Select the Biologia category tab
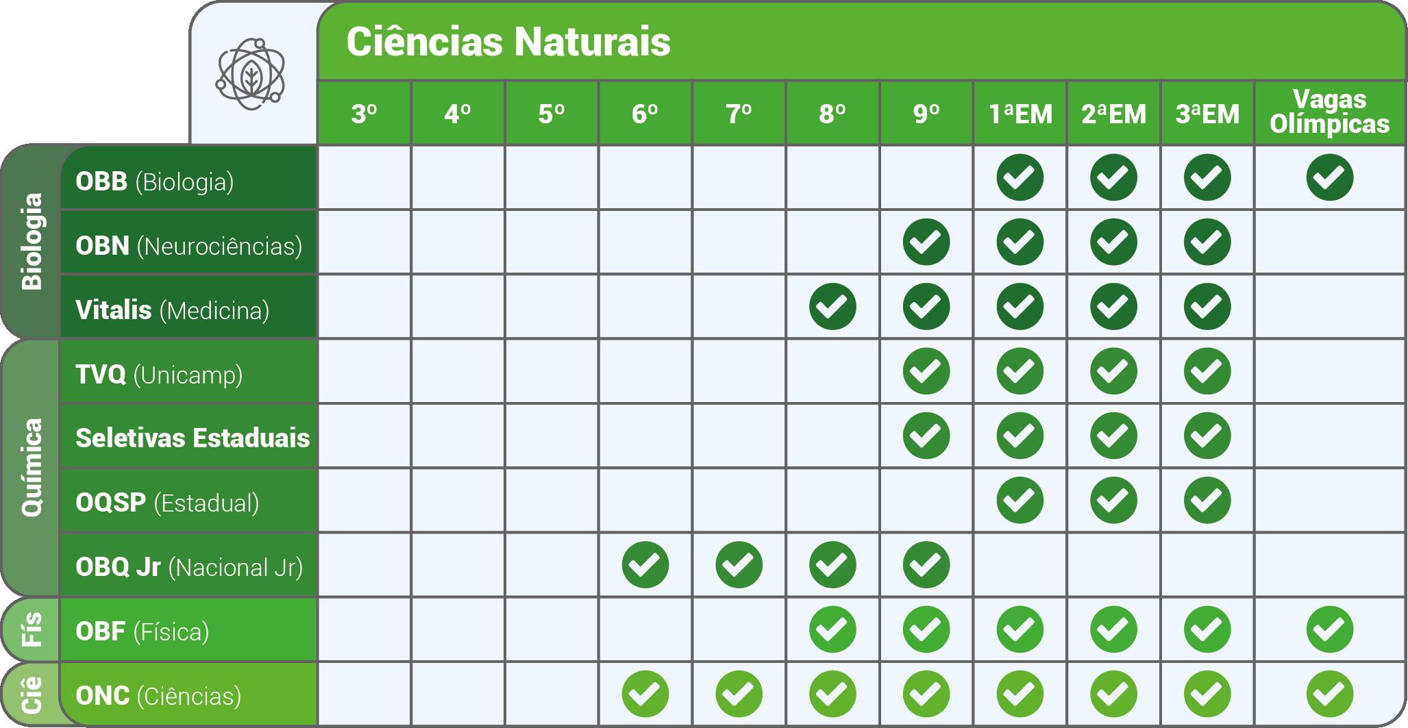1408x728 pixels. point(31,241)
